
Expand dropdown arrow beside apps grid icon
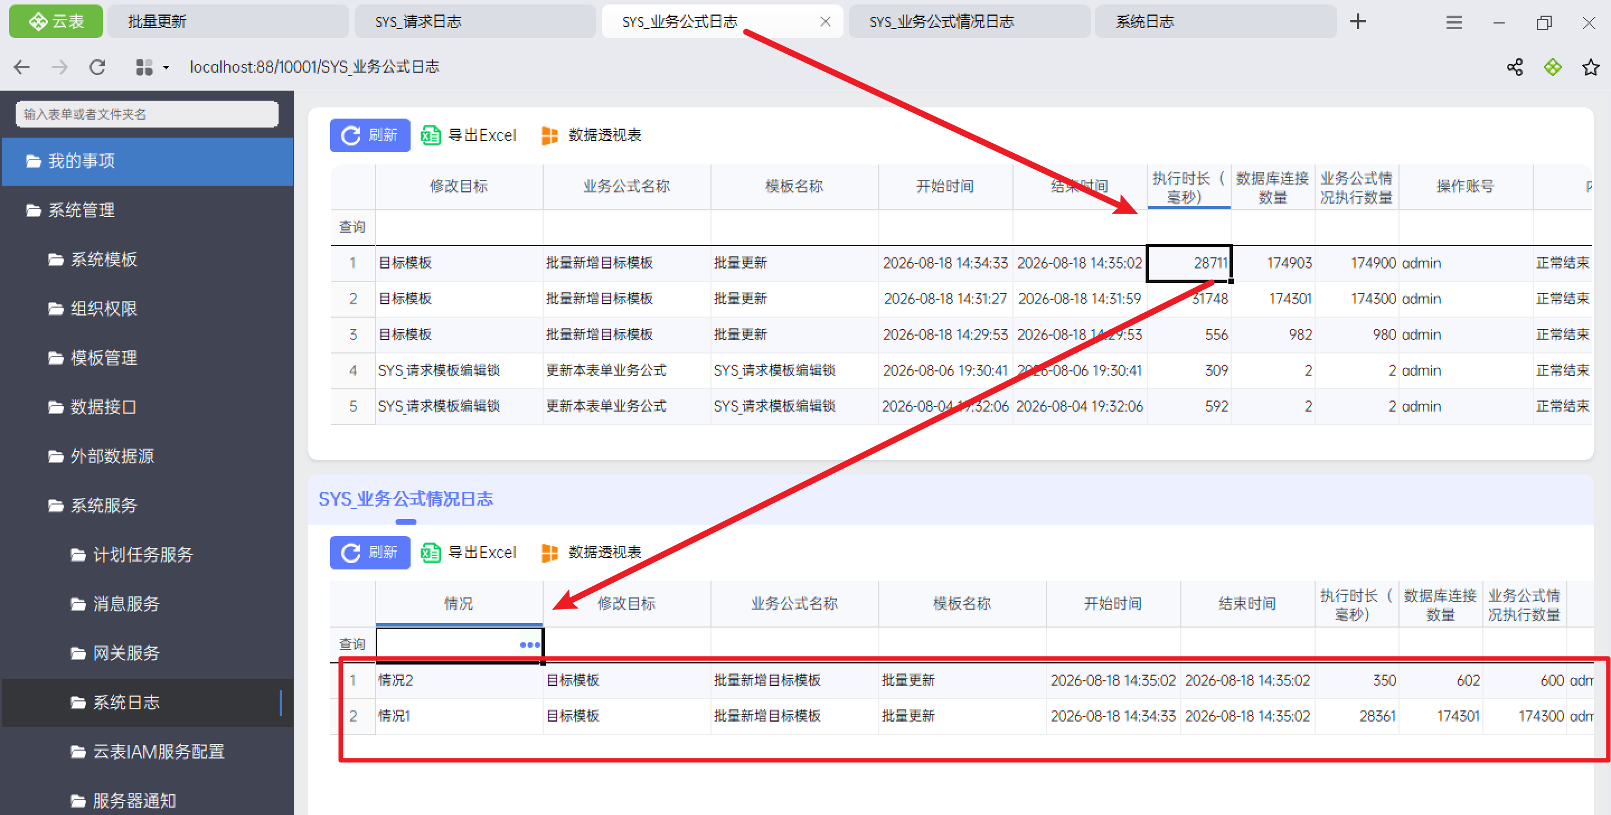tap(166, 68)
